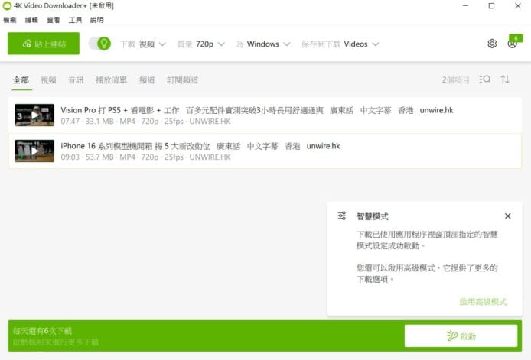
Task: Click the 09:03 53.7 MB details line
Action: click(x=145, y=157)
